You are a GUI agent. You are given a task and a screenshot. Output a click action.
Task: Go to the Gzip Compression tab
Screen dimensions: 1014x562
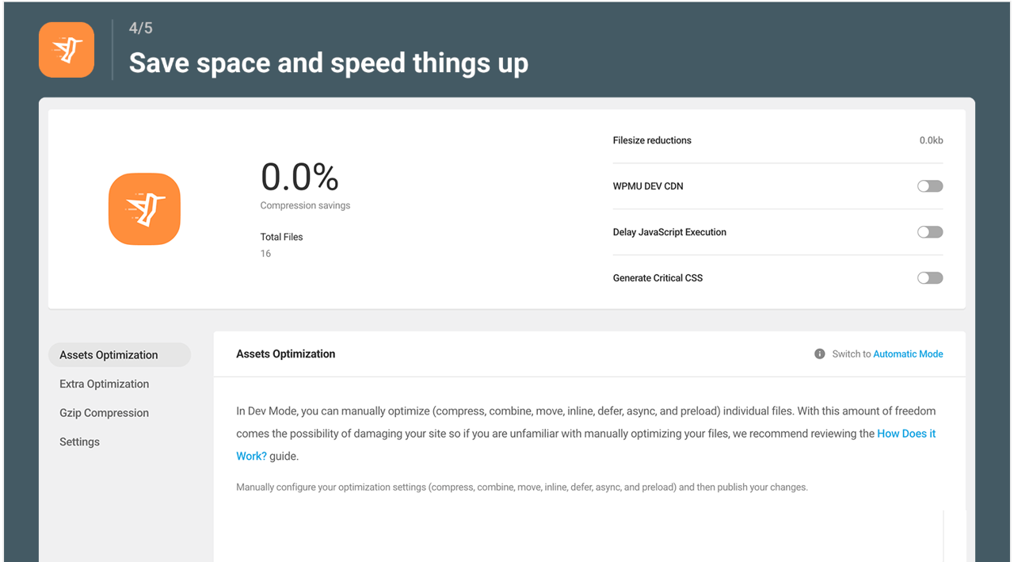point(104,413)
